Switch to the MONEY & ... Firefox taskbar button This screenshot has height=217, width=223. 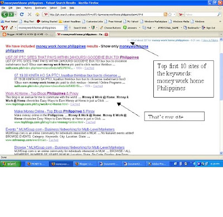pos(36,164)
